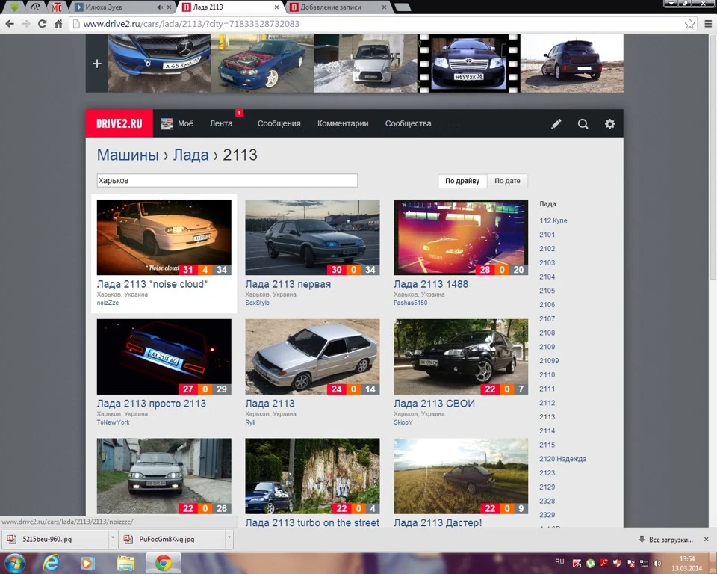Open File Explorer folder taskbar icon
Viewport: 717px width, 574px height.
(x=125, y=563)
